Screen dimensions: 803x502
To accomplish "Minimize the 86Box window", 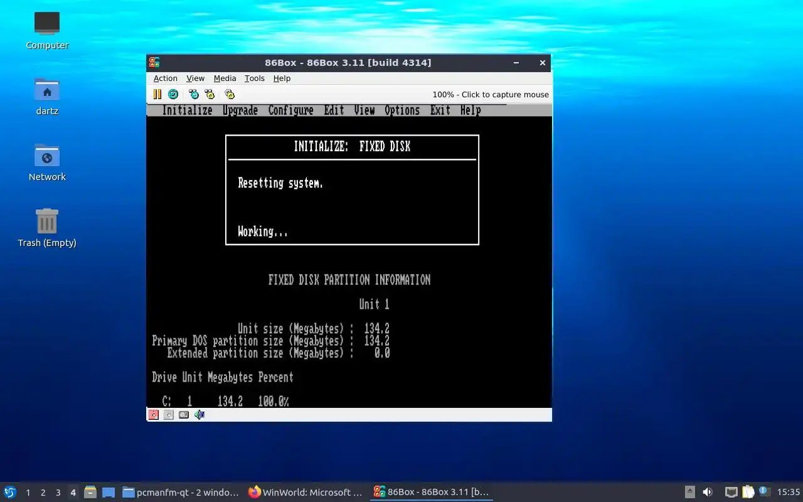I will click(x=516, y=62).
